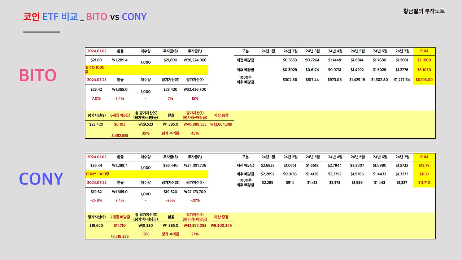Select the ₩9,300,349 asset gain value

tap(222, 225)
